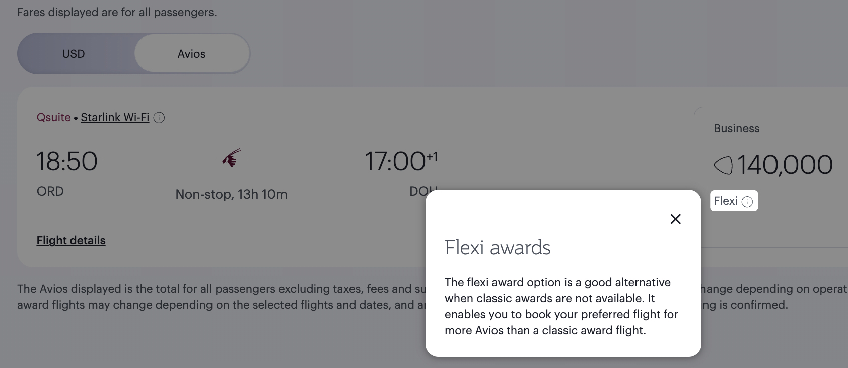Click the 17:00 arrival time
The image size is (848, 368).
tap(397, 161)
